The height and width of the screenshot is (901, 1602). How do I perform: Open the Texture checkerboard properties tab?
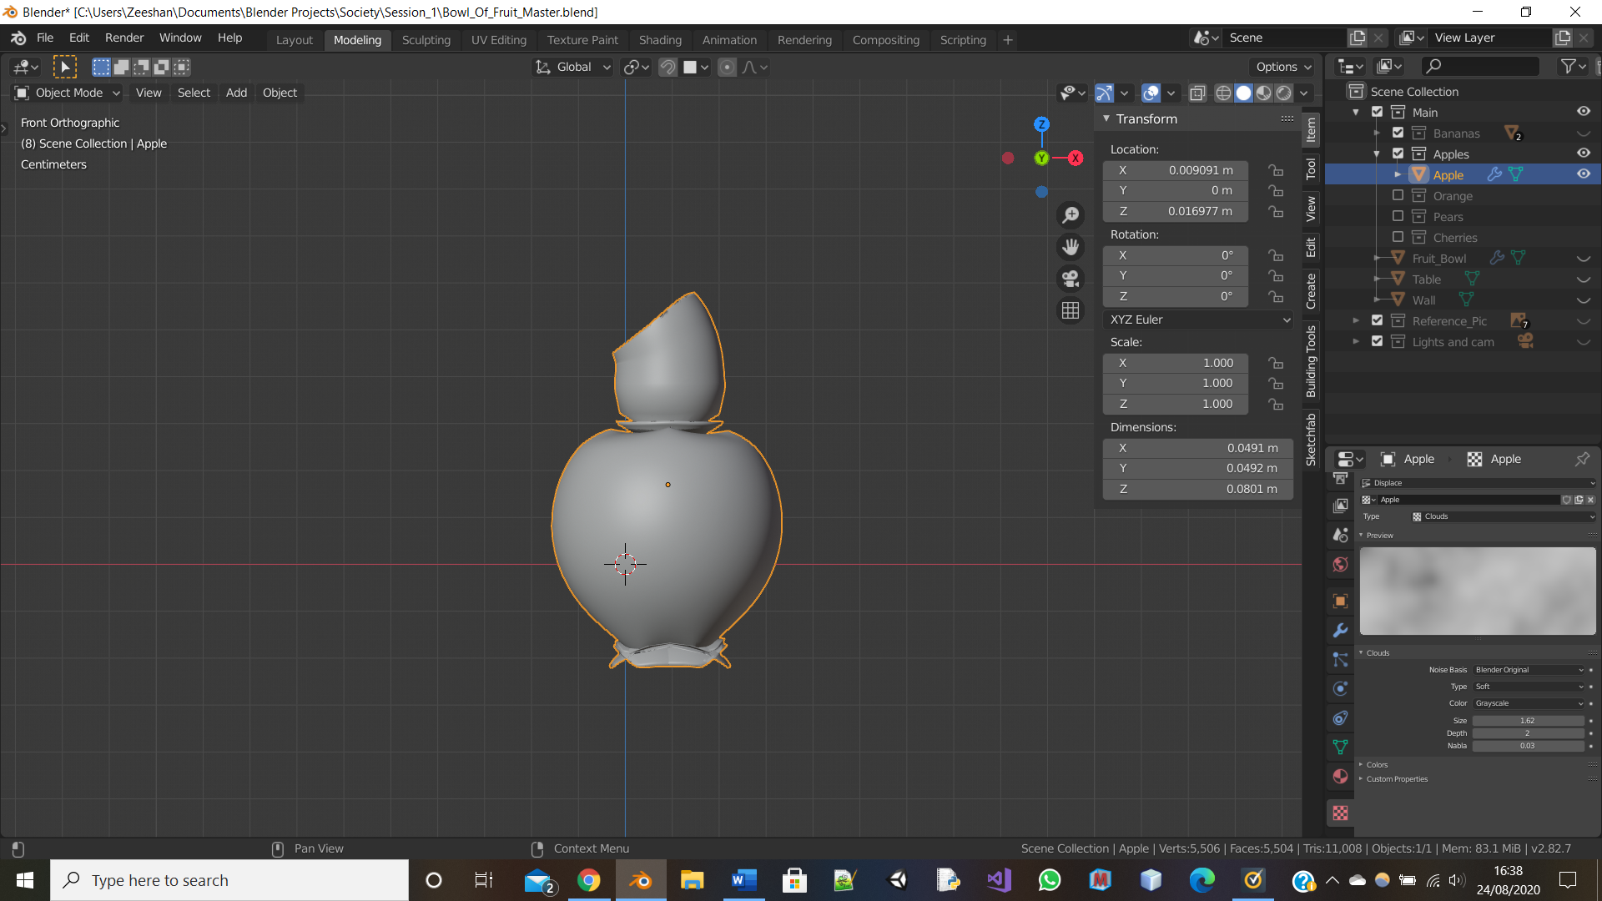(x=1340, y=813)
